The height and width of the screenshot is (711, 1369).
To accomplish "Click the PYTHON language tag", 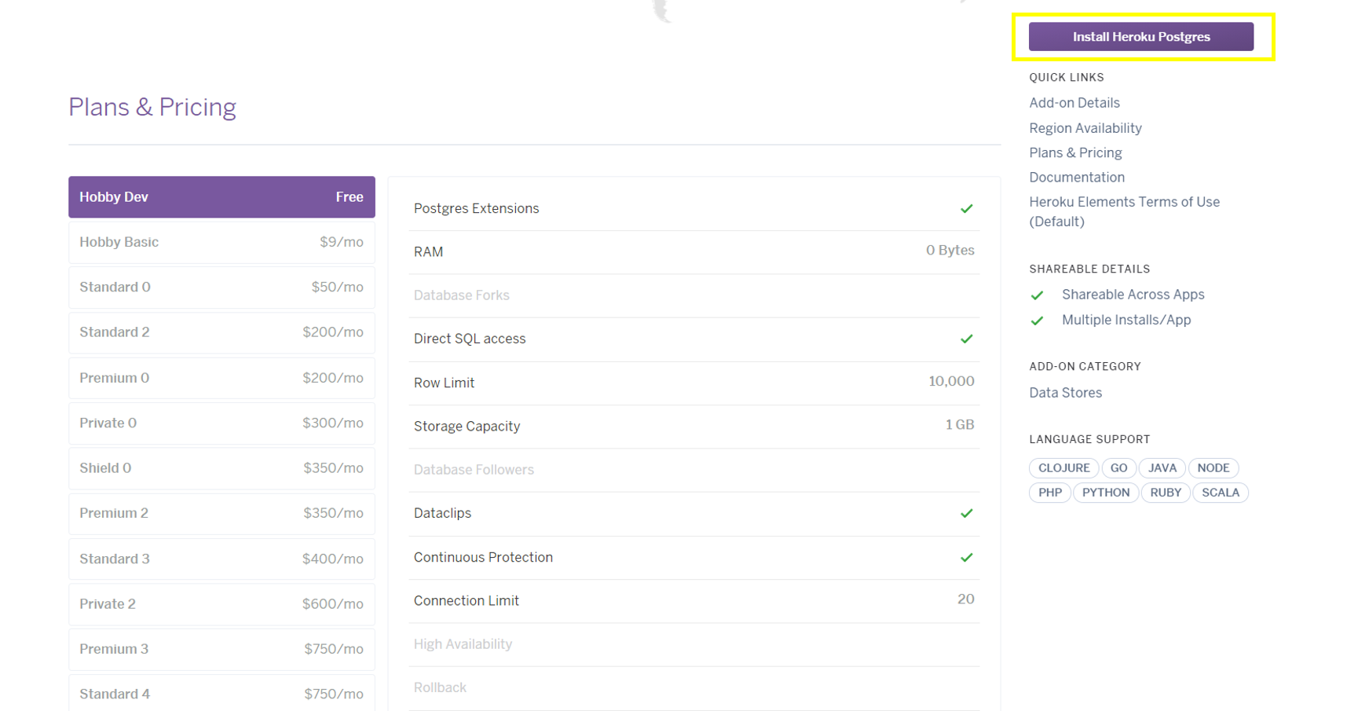I will click(x=1105, y=493).
